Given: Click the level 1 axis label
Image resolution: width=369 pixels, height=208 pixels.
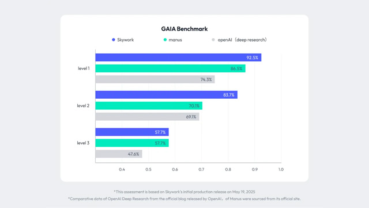Looking at the screenshot, I should coord(84,68).
